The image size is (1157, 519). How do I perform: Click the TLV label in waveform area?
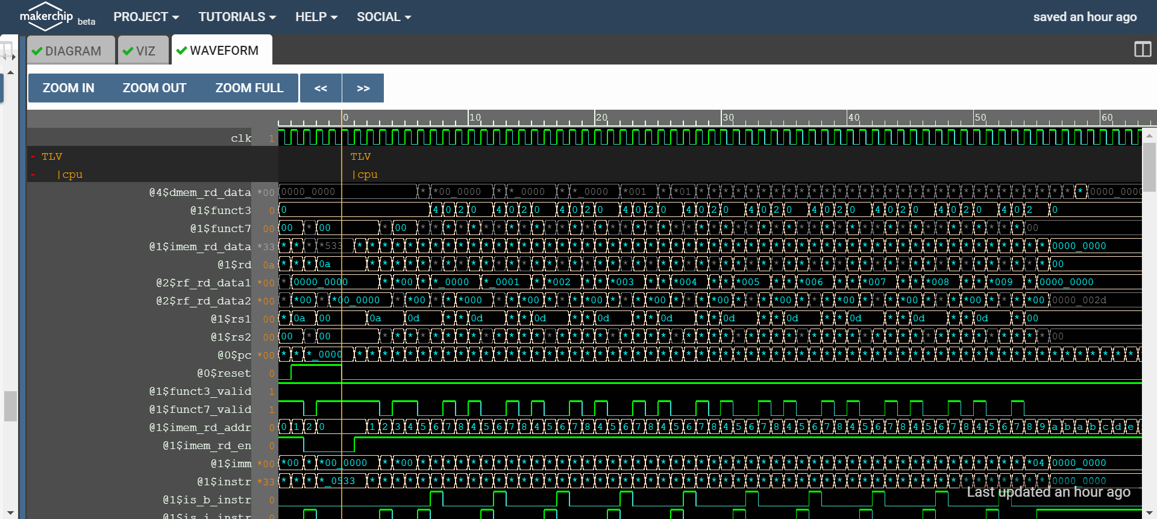click(x=360, y=157)
